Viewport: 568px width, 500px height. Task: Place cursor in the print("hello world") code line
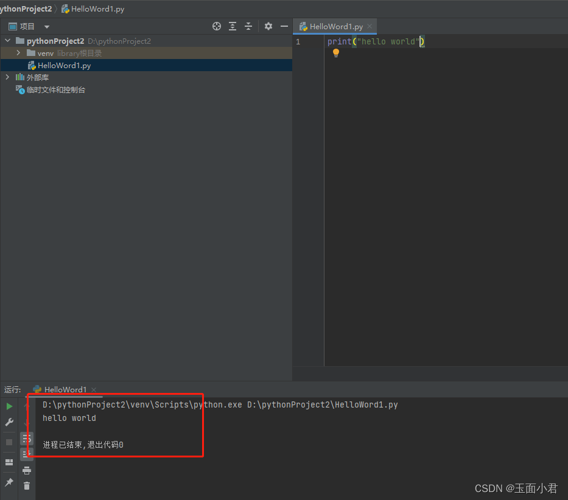(376, 41)
